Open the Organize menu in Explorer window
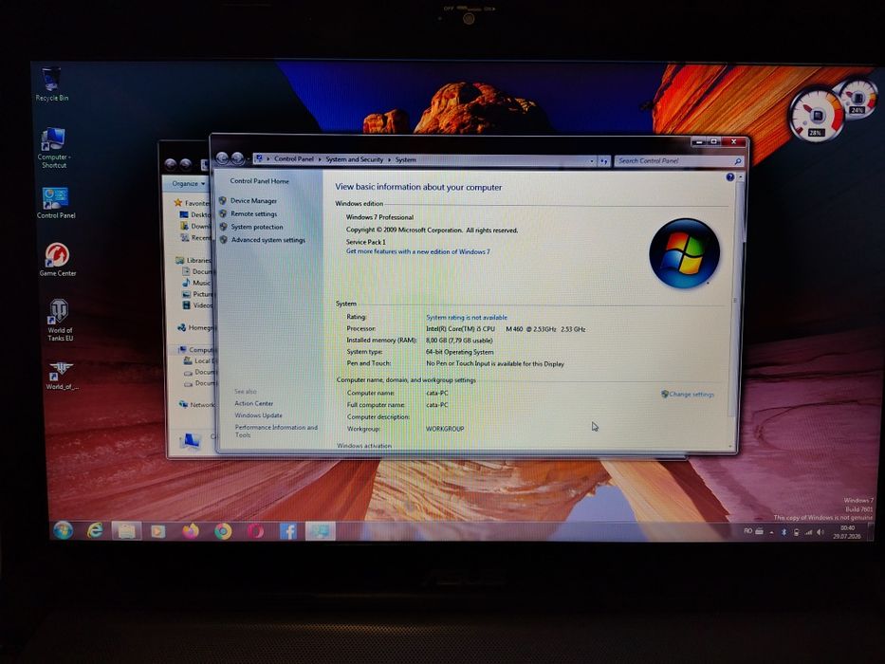885x664 pixels. 189,183
